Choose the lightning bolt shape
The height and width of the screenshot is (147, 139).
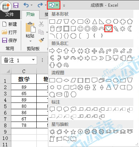(x=116, y=29)
